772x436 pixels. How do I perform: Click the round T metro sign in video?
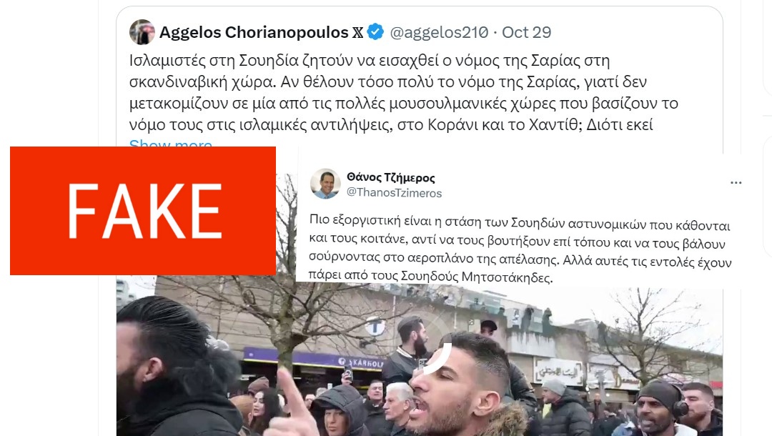coord(375,326)
